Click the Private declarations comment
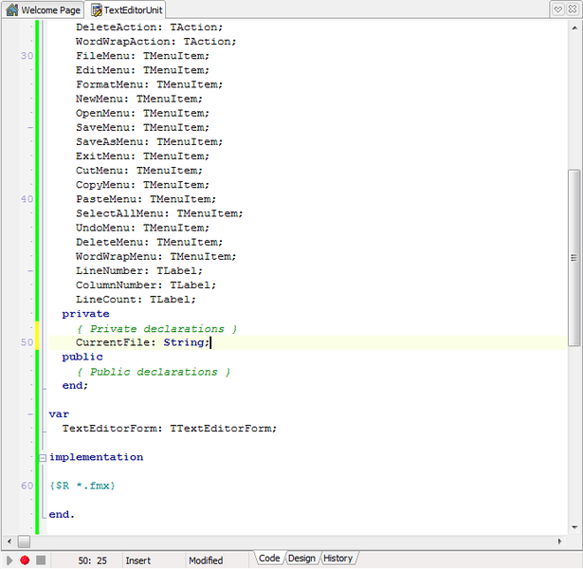 pos(157,329)
